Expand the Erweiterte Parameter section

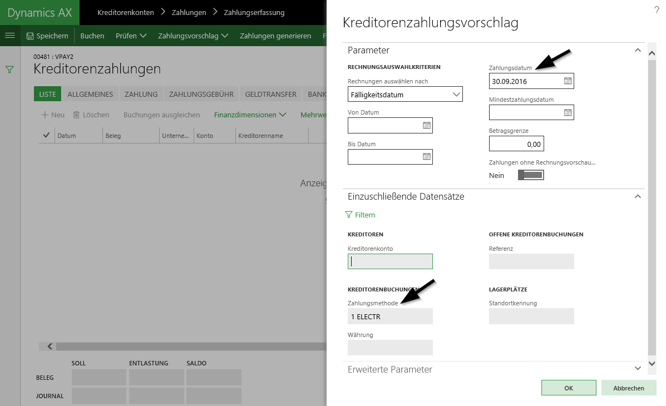[638, 369]
